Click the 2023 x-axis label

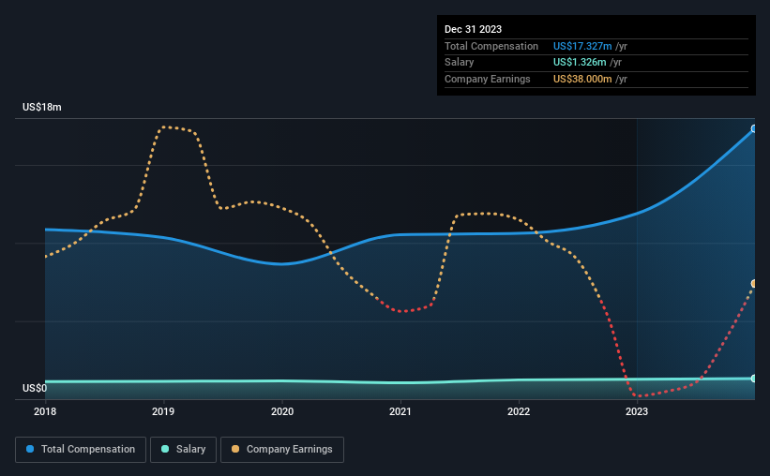637,411
